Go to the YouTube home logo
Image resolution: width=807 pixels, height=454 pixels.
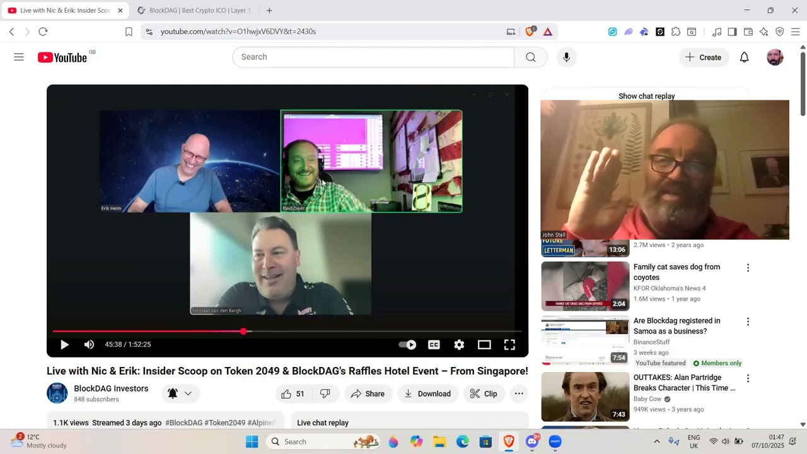pyautogui.click(x=62, y=57)
